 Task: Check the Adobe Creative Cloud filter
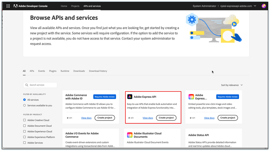point(24,120)
